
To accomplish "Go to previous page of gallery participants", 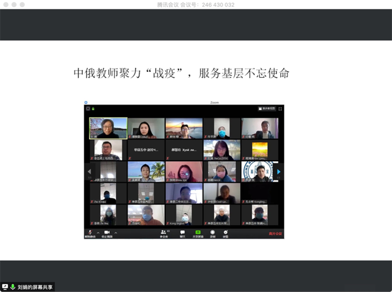I will 89,171.
